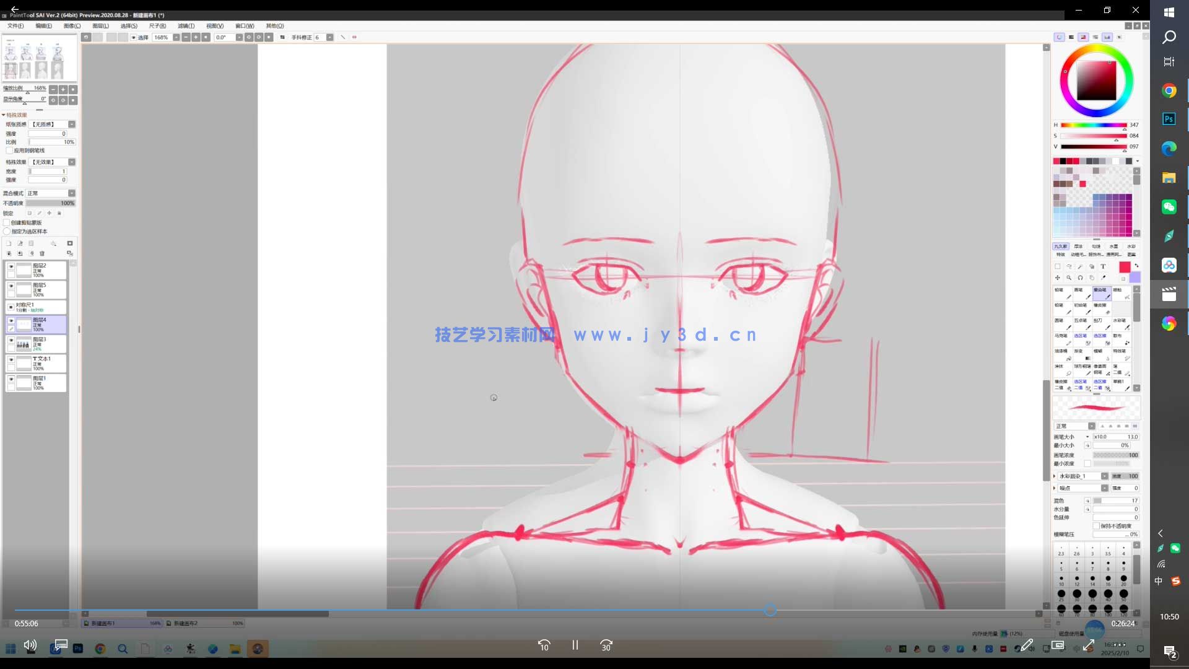
Task: Select the Eraser (橡皮擦) brush preset
Action: tap(1102, 308)
